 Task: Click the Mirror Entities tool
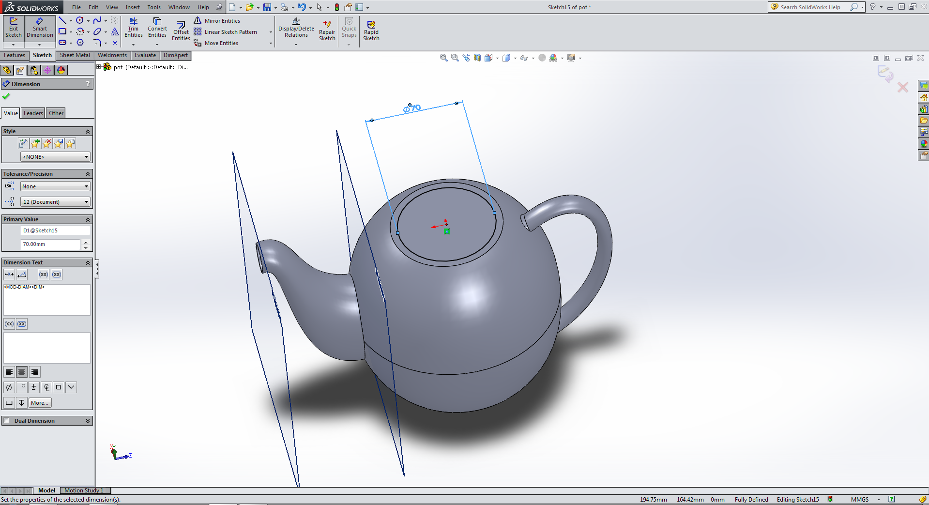[x=217, y=21]
